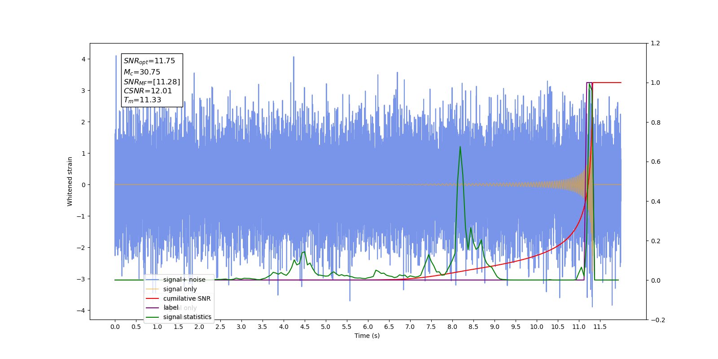The width and height of the screenshot is (718, 359).
Task: Click the 10.0 tick on time axis
Action: tap(537, 327)
